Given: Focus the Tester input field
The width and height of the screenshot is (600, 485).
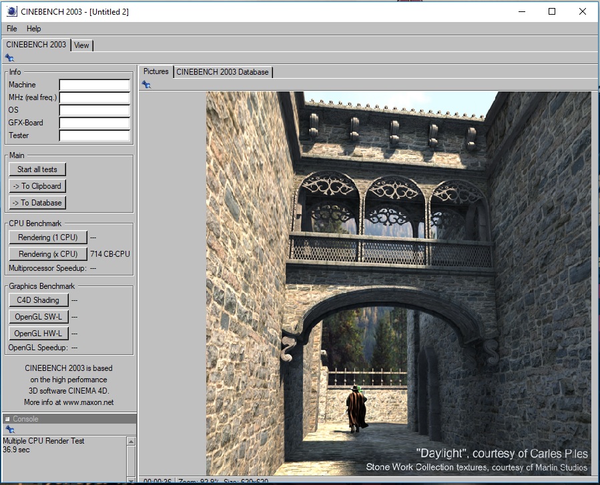Looking at the screenshot, I should [95, 135].
